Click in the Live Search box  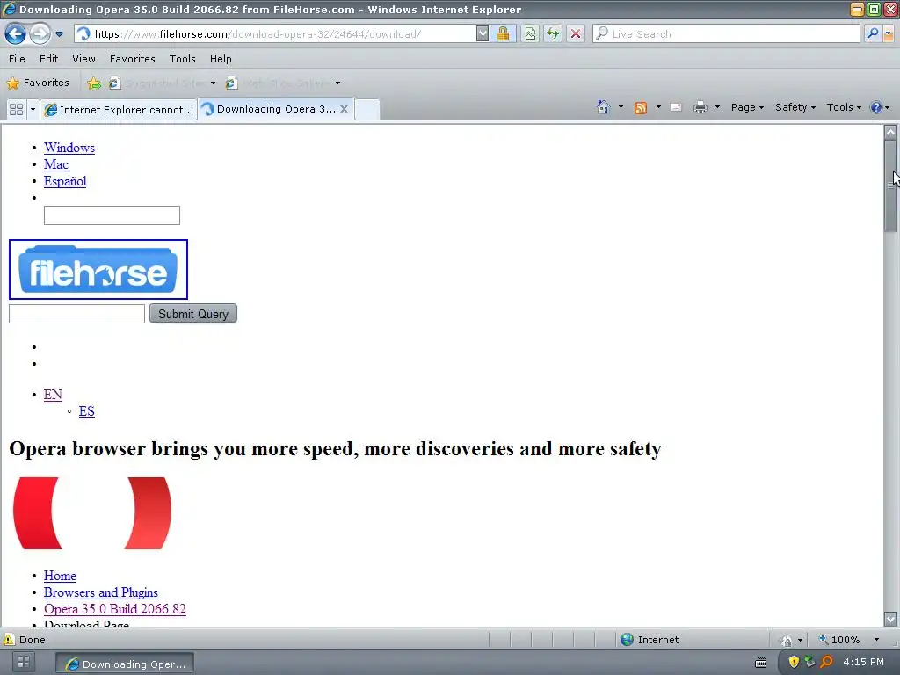coord(727,34)
